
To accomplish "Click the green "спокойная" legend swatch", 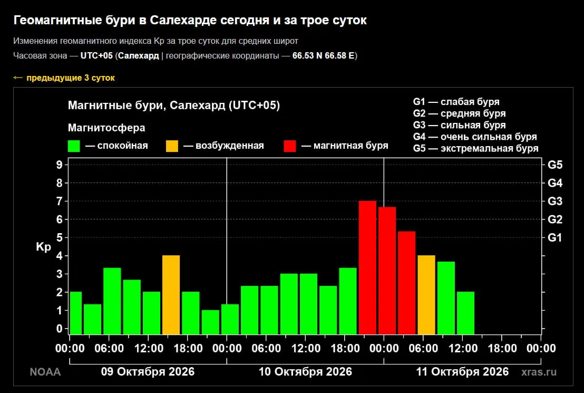I will point(74,146).
